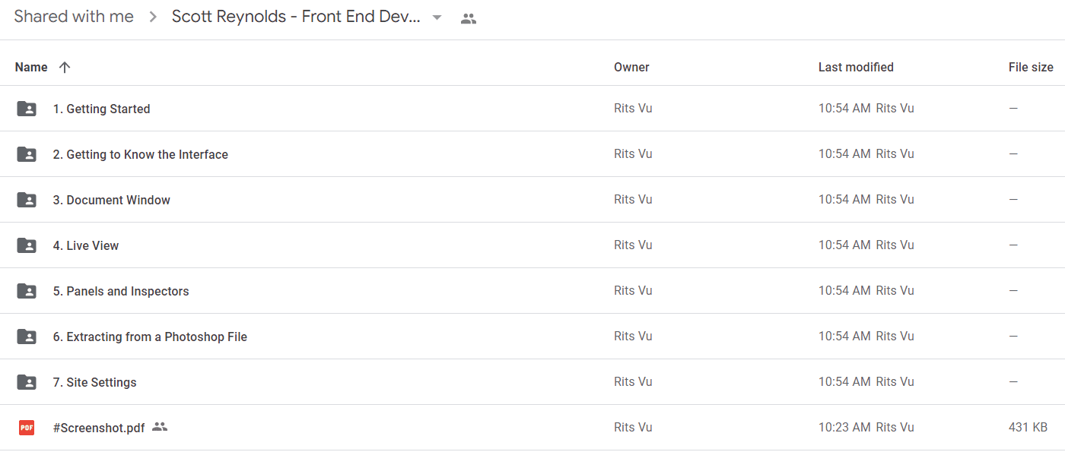Select the Panels and Inspectors folder icon
The width and height of the screenshot is (1065, 452).
(27, 291)
